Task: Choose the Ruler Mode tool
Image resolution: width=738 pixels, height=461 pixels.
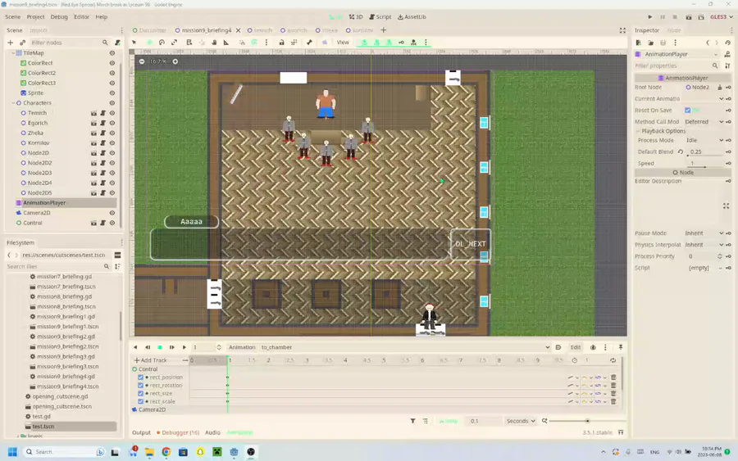Action: pos(226,43)
